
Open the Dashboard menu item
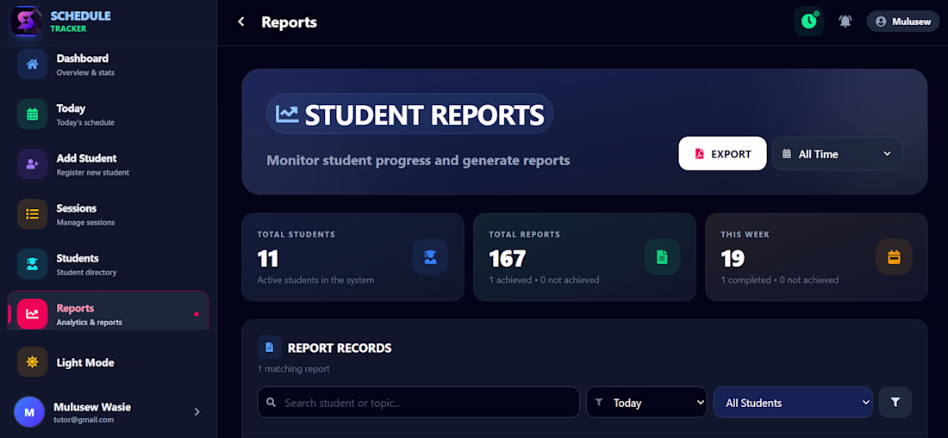(109, 64)
